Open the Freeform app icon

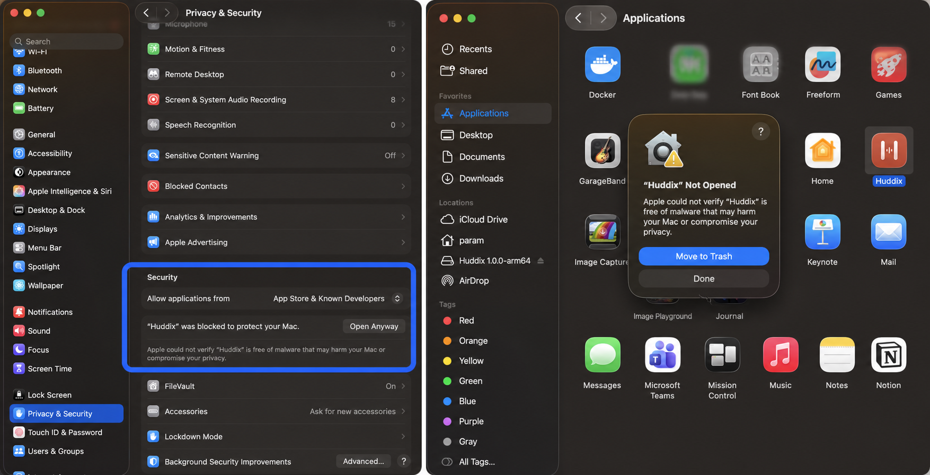click(822, 64)
